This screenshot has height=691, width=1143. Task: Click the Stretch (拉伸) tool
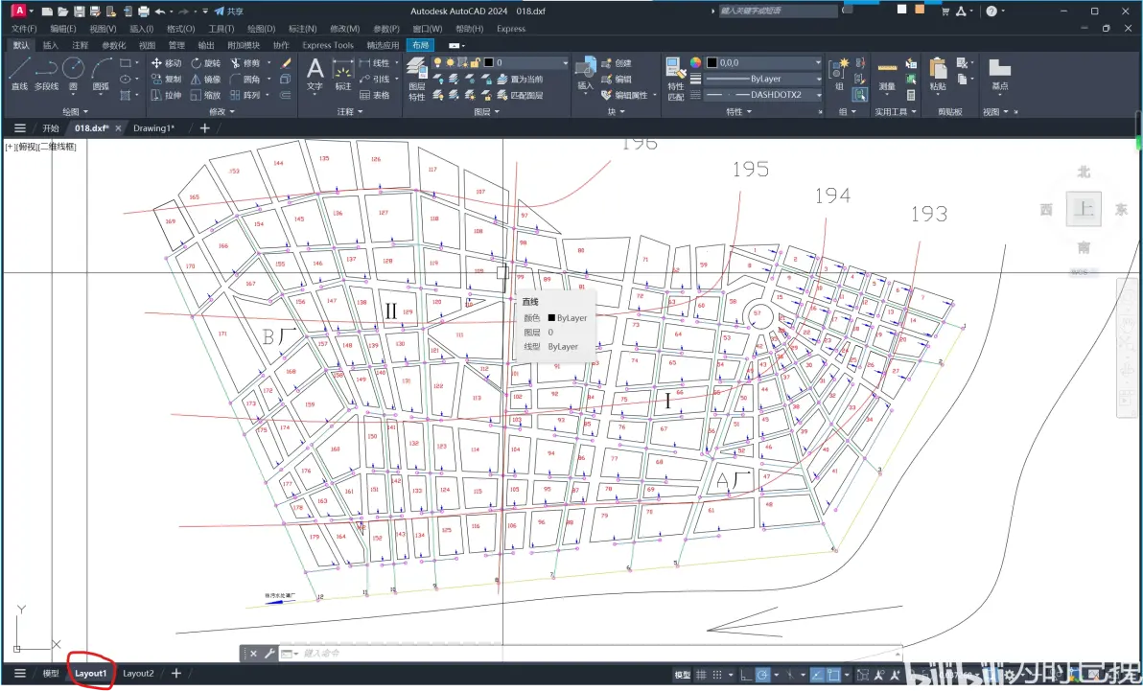coord(166,95)
